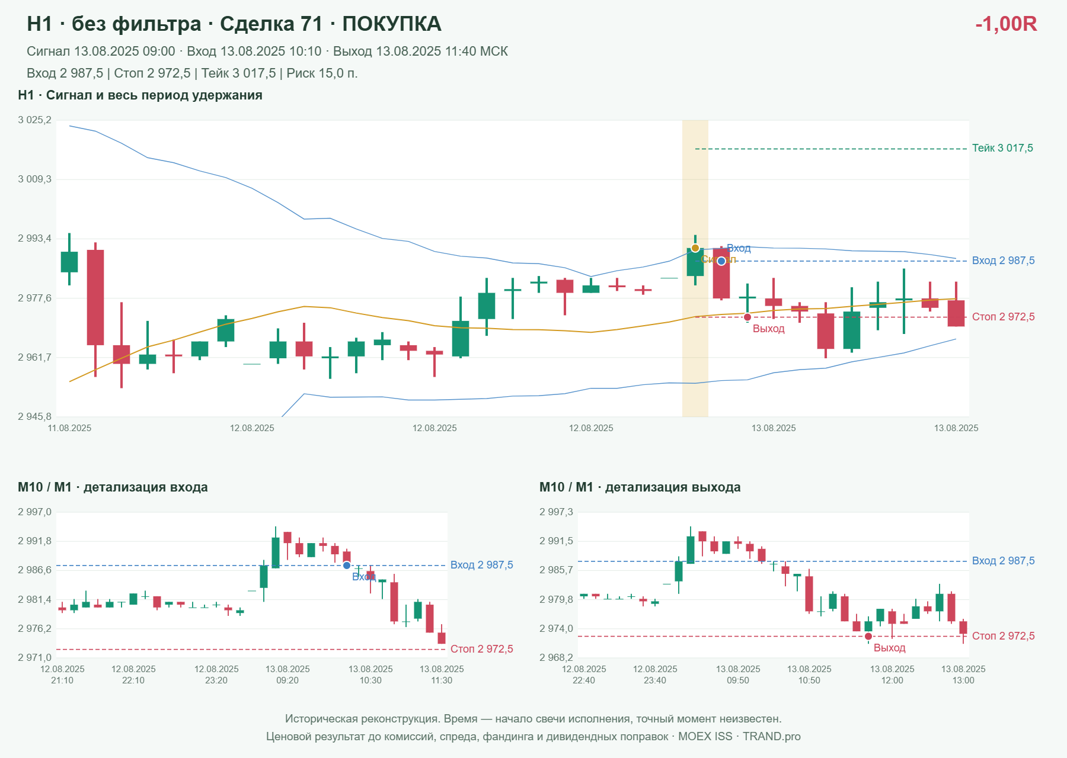Click the 'Тейк 3 017,5' label
1067x758 pixels.
1002,148
